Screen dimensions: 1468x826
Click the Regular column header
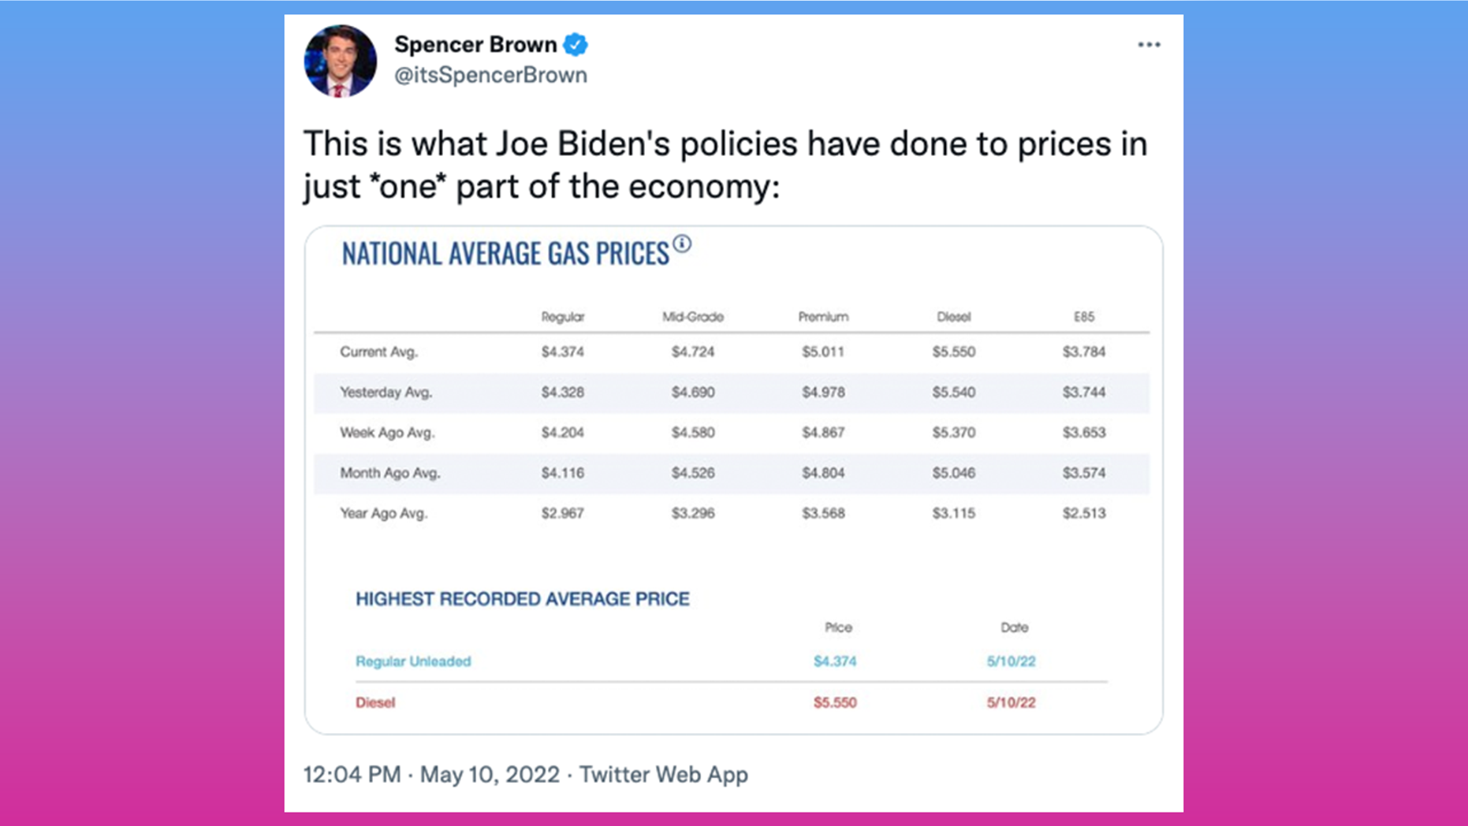pyautogui.click(x=563, y=317)
